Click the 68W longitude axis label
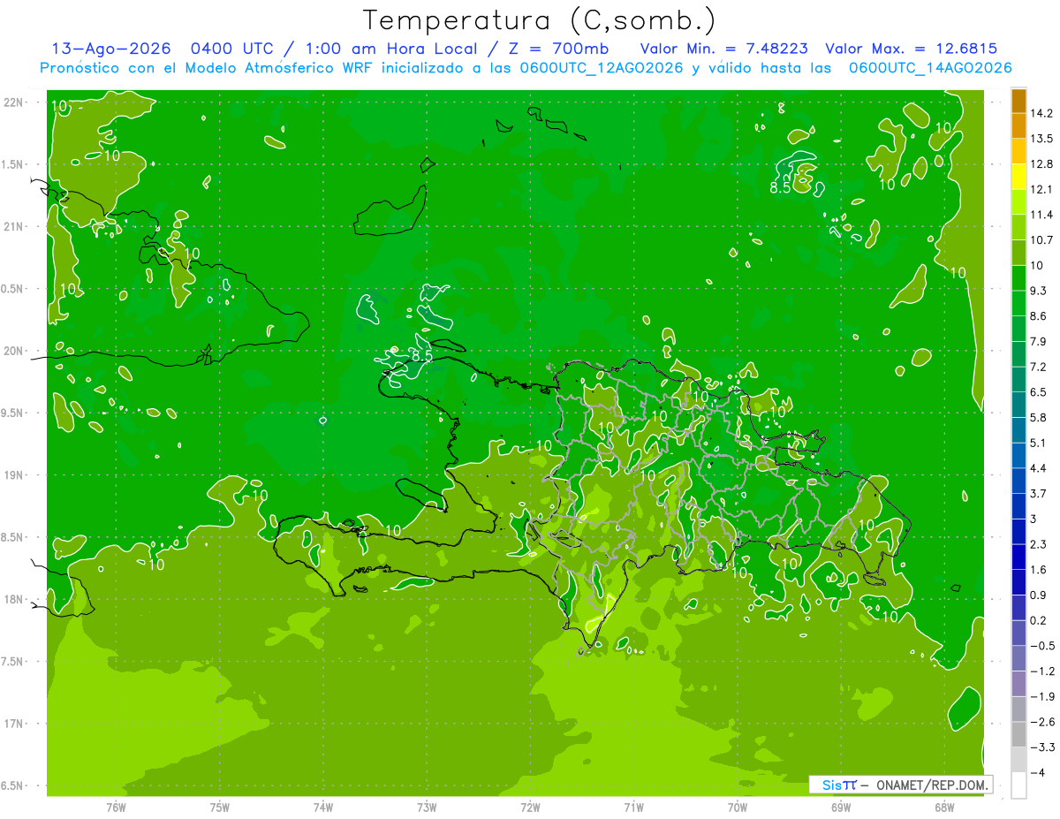 coord(944,808)
